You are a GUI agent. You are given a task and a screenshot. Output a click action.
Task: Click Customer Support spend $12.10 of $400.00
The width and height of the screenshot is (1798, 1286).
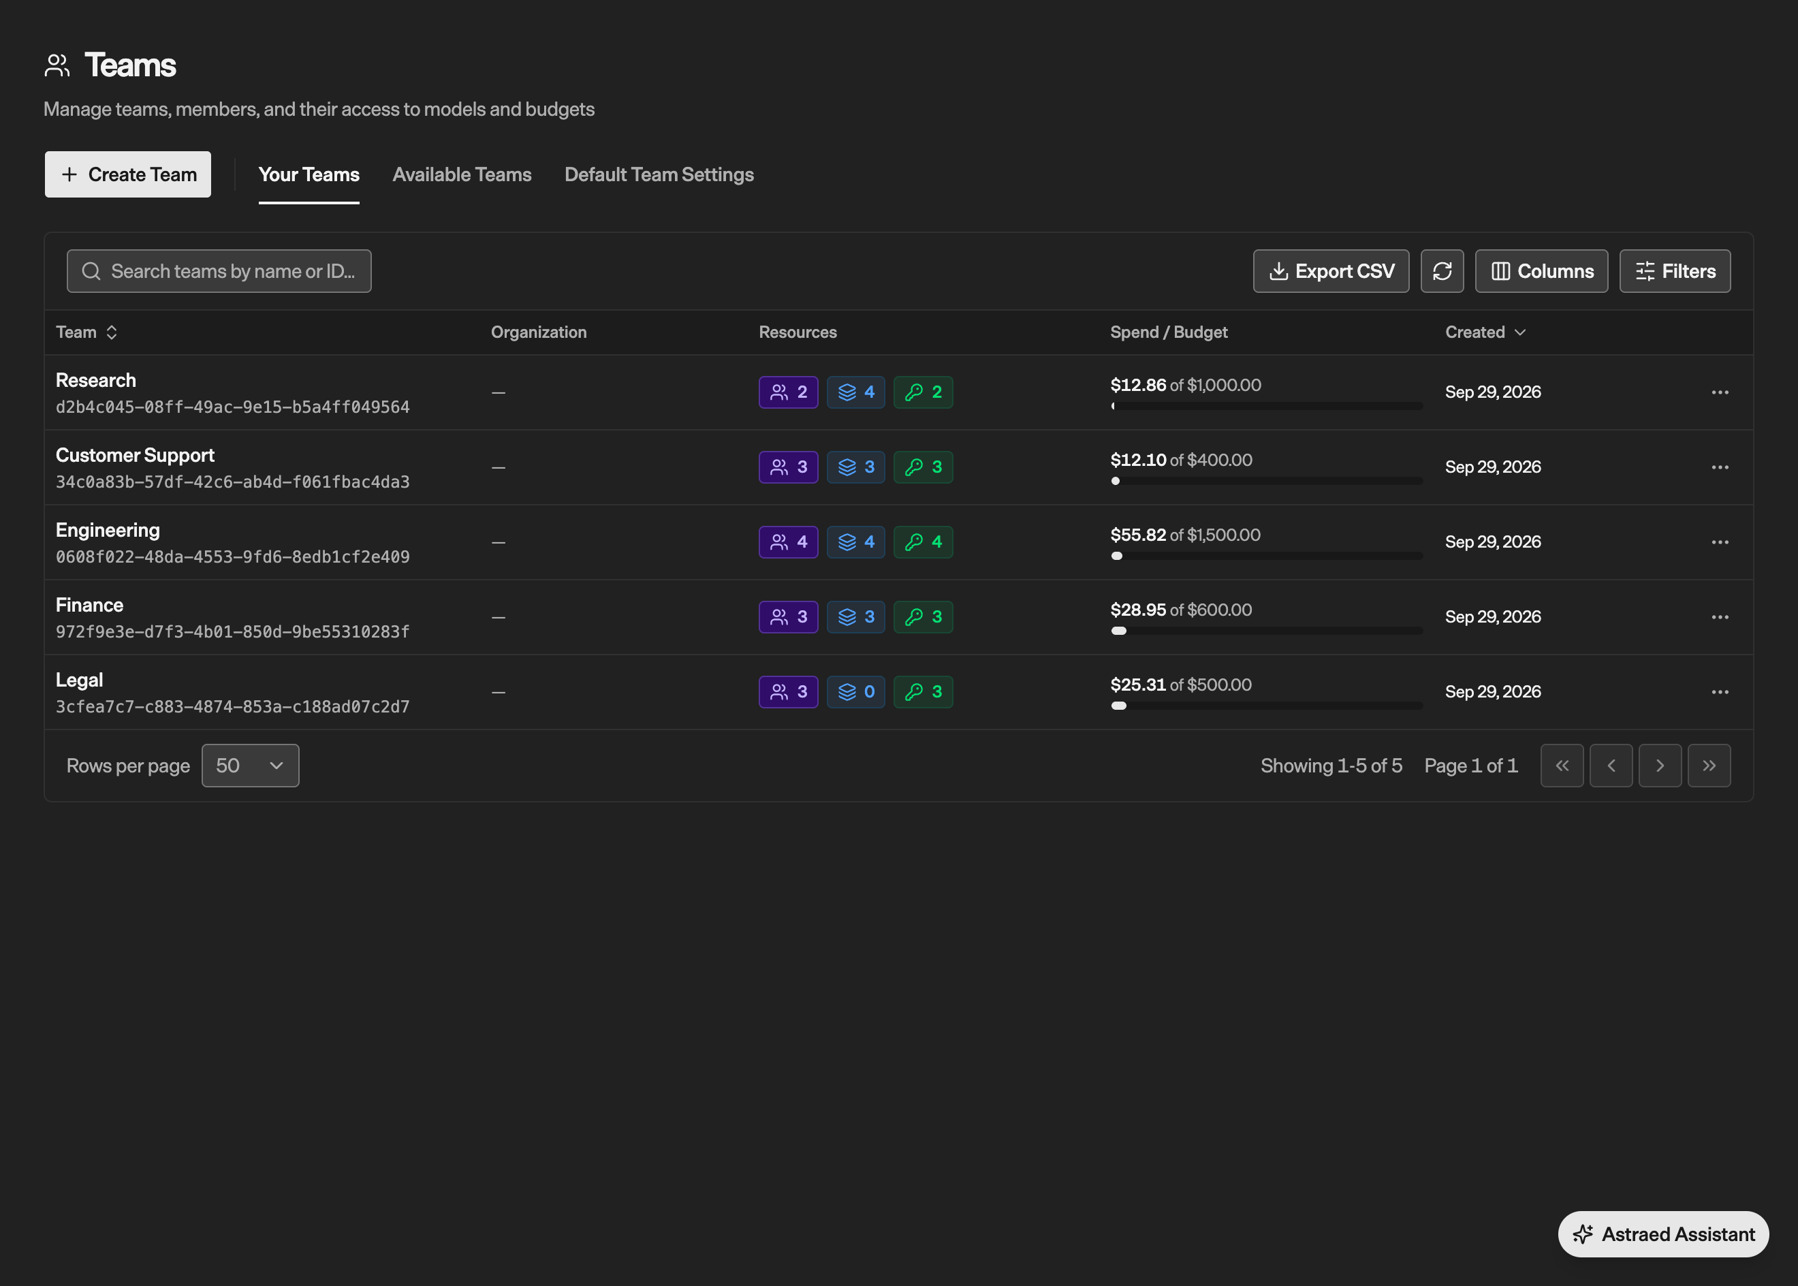(1181, 460)
